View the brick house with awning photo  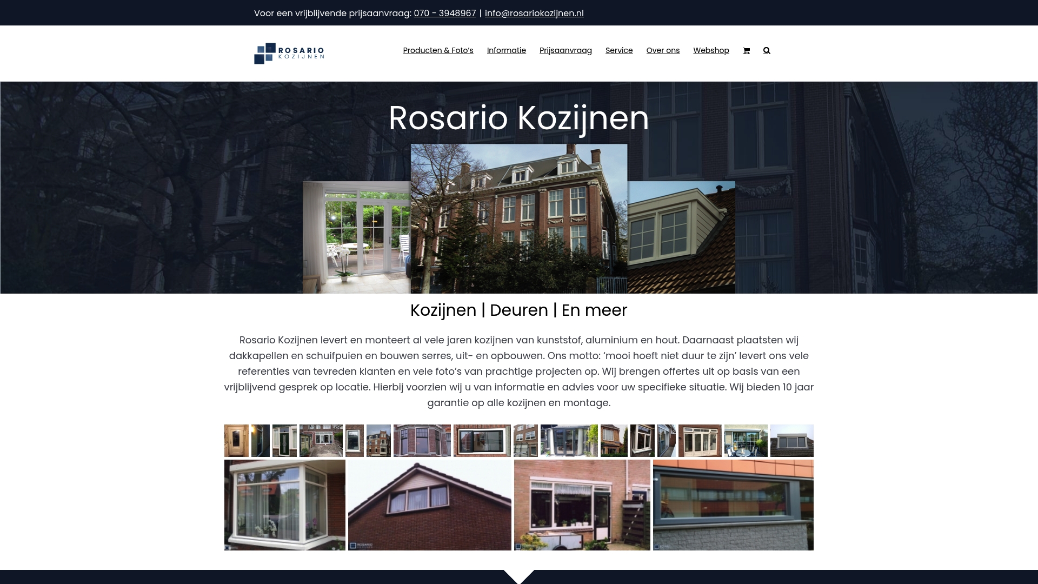[582, 505]
